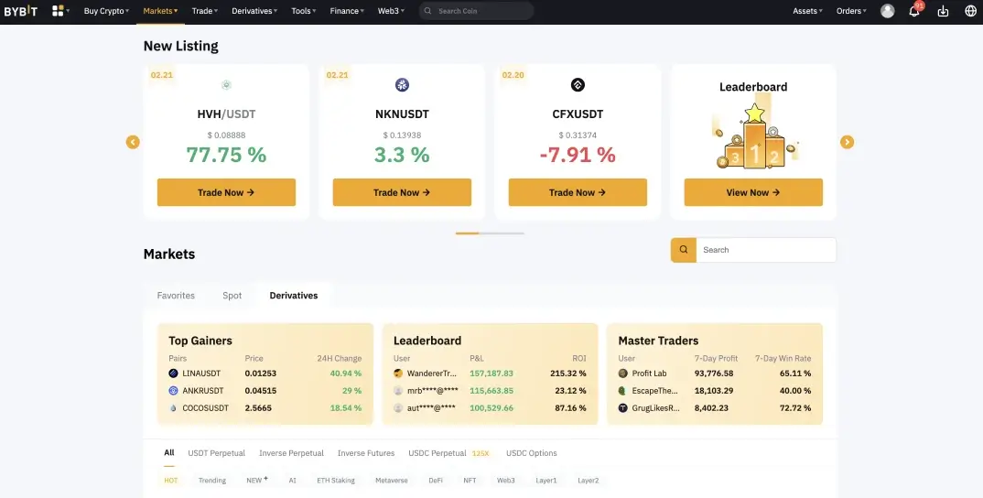983x498 pixels.
Task: Expand the Derivatives dropdown in navbar
Action: coord(254,11)
